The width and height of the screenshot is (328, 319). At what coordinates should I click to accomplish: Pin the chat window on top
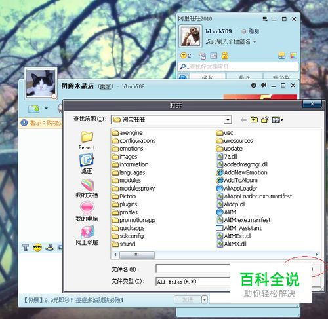pyautogui.click(x=264, y=85)
